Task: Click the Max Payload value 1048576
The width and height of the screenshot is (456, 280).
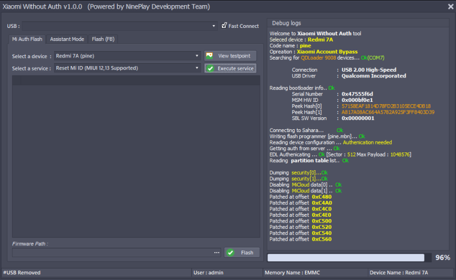Action: click(x=400, y=155)
